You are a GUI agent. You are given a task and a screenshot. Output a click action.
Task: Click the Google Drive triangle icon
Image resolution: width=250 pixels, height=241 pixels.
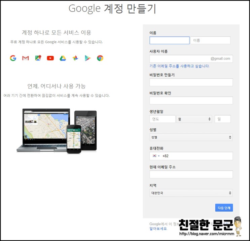[63, 58]
